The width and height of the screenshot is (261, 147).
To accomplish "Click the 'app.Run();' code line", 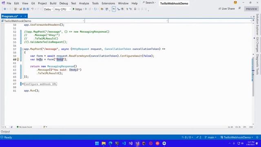I will (x=32, y=91).
